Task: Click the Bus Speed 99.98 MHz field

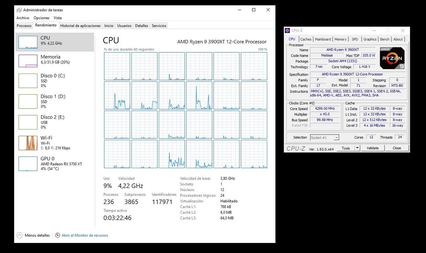Action: click(x=324, y=120)
